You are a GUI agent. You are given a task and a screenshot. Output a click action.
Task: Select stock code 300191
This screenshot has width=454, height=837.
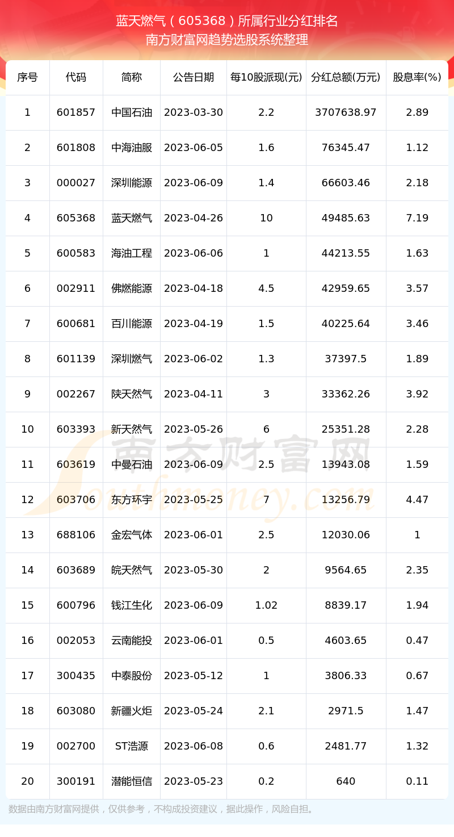click(x=76, y=781)
